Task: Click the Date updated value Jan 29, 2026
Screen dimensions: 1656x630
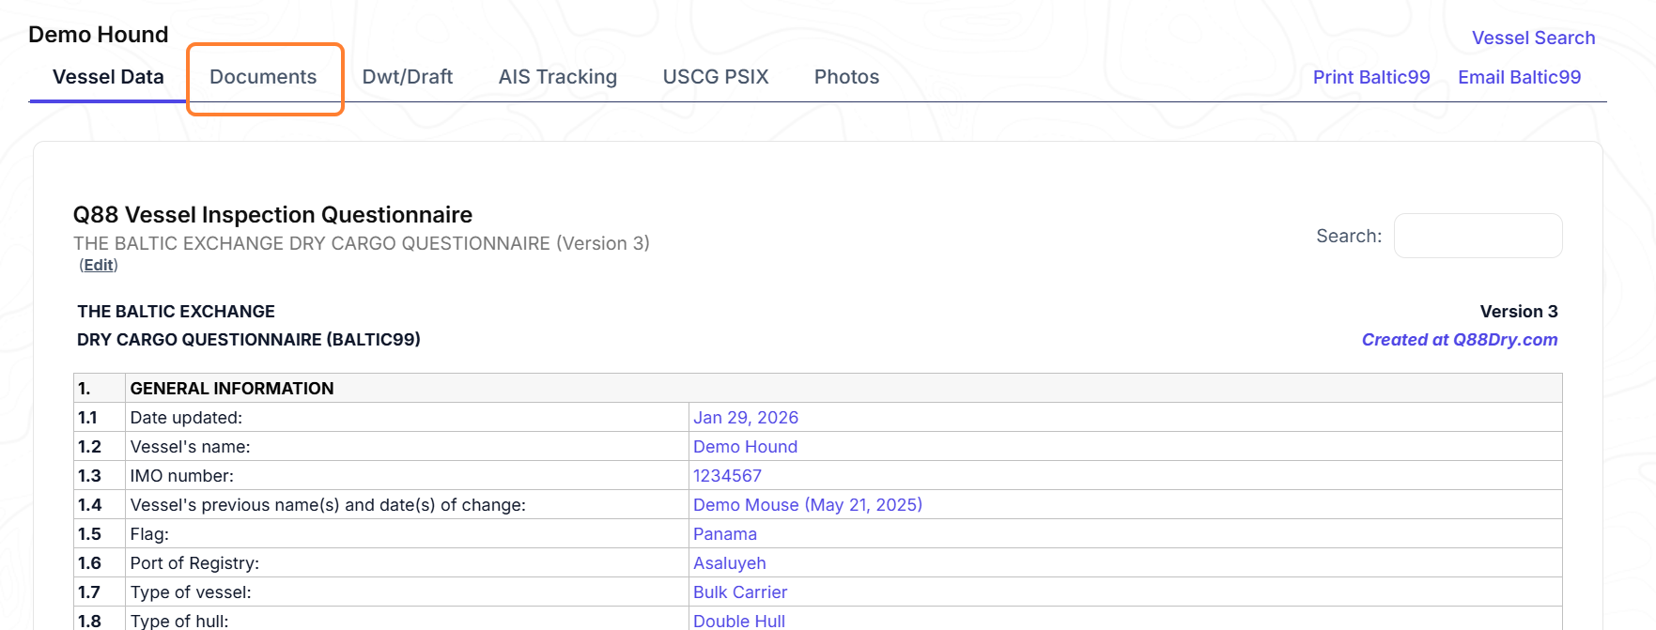Action: [746, 418]
